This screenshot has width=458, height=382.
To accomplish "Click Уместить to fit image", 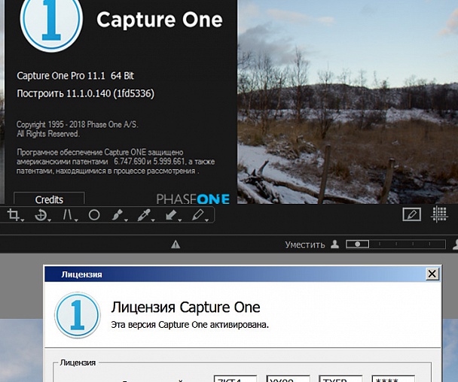I will click(305, 244).
